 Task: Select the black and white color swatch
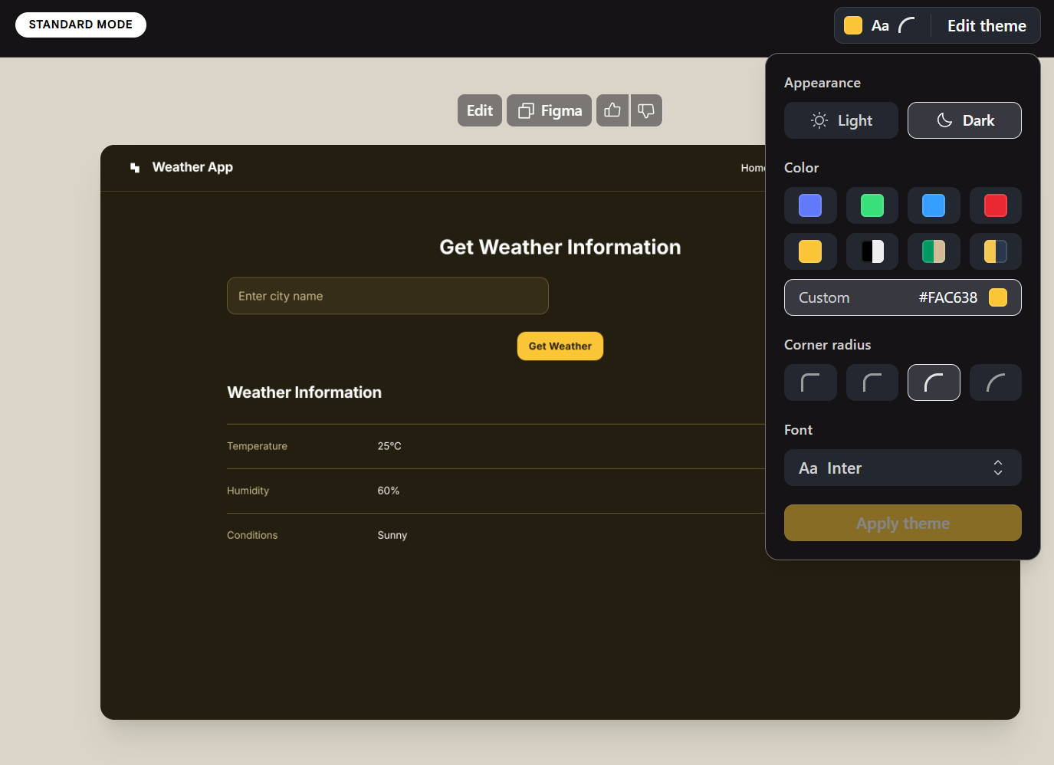click(872, 251)
